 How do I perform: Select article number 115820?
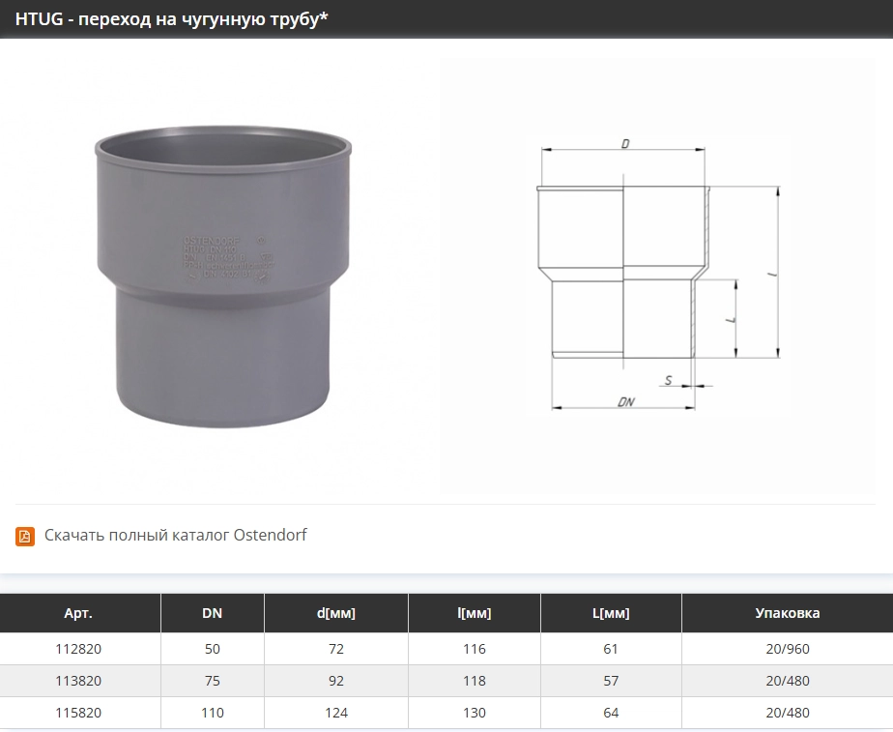(x=78, y=713)
